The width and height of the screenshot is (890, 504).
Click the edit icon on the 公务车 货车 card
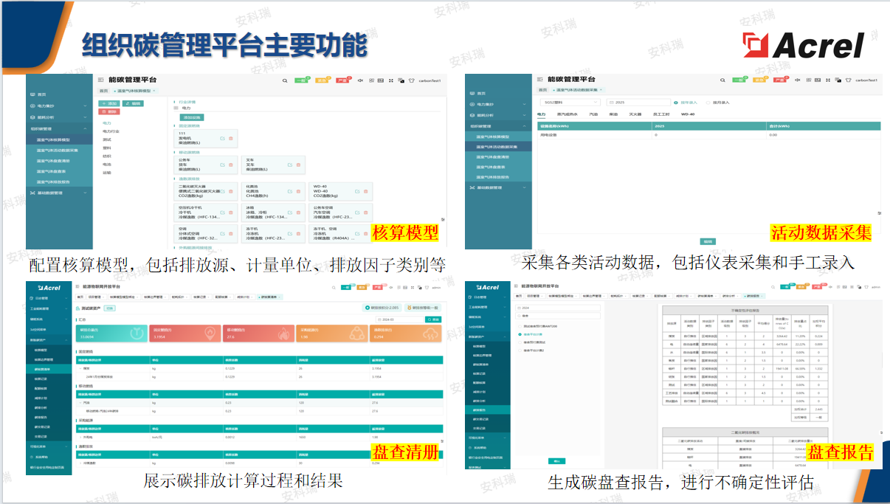coord(222,165)
